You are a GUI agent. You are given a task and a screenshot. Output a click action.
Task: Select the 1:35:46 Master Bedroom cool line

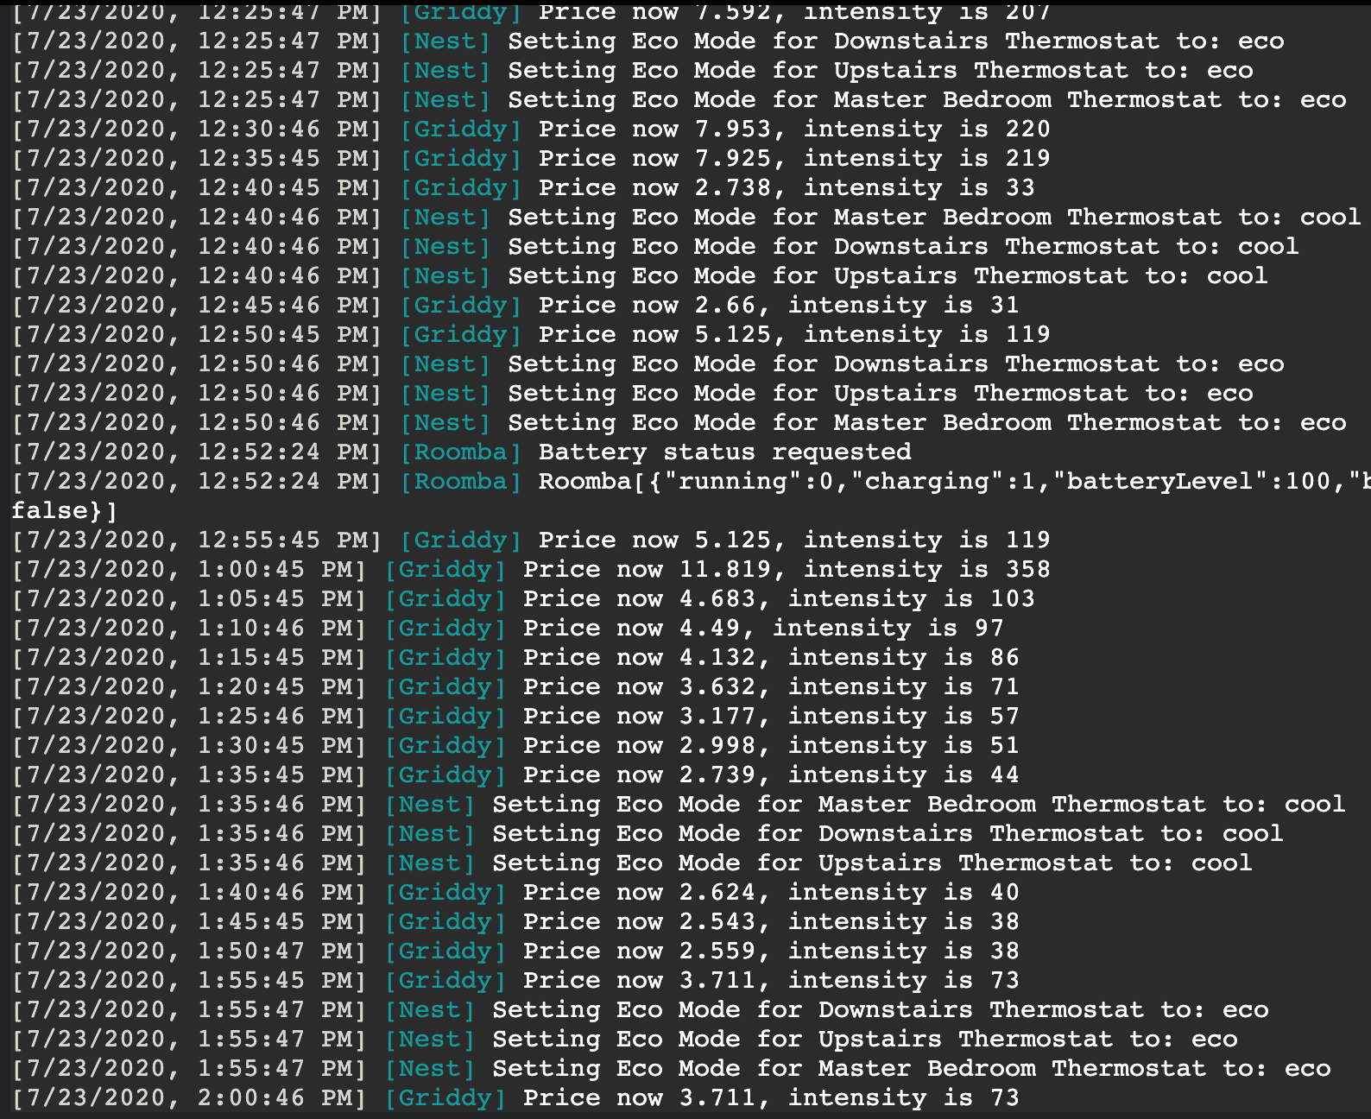[679, 805]
